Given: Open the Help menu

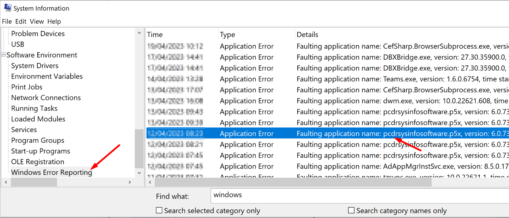Looking at the screenshot, I should pos(54,21).
